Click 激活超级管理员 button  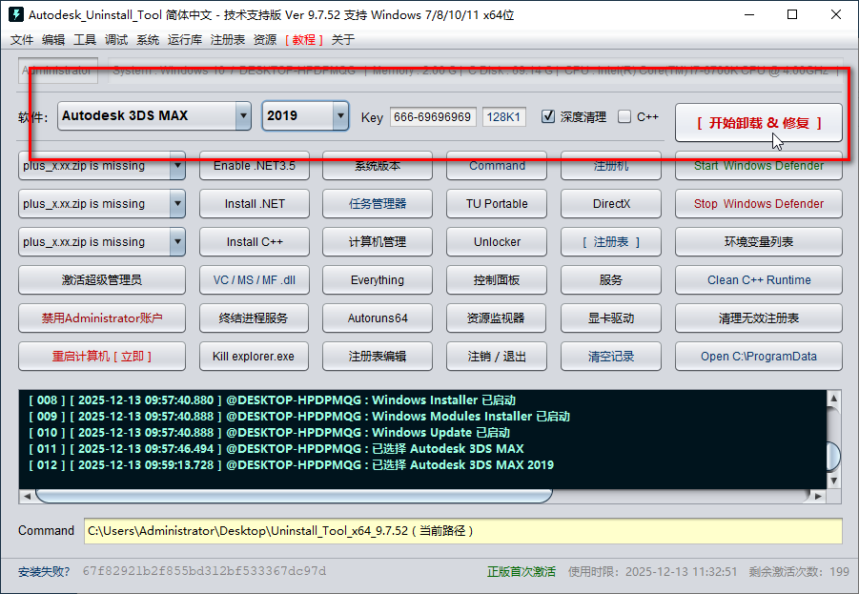point(102,280)
